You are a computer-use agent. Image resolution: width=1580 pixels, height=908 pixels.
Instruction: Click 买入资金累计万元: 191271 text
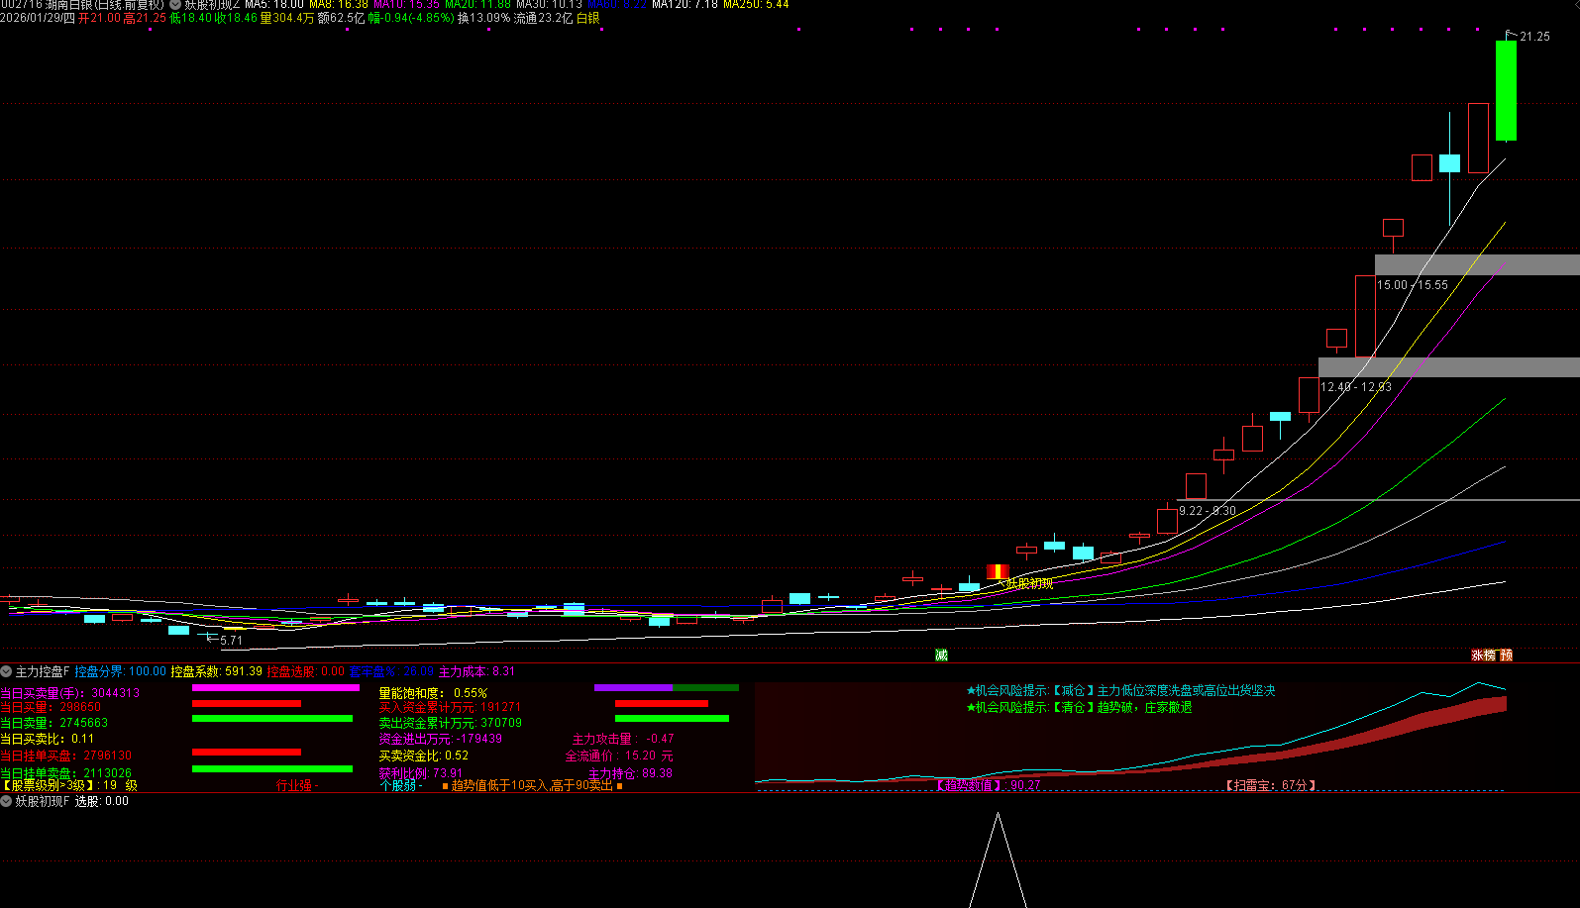point(450,707)
